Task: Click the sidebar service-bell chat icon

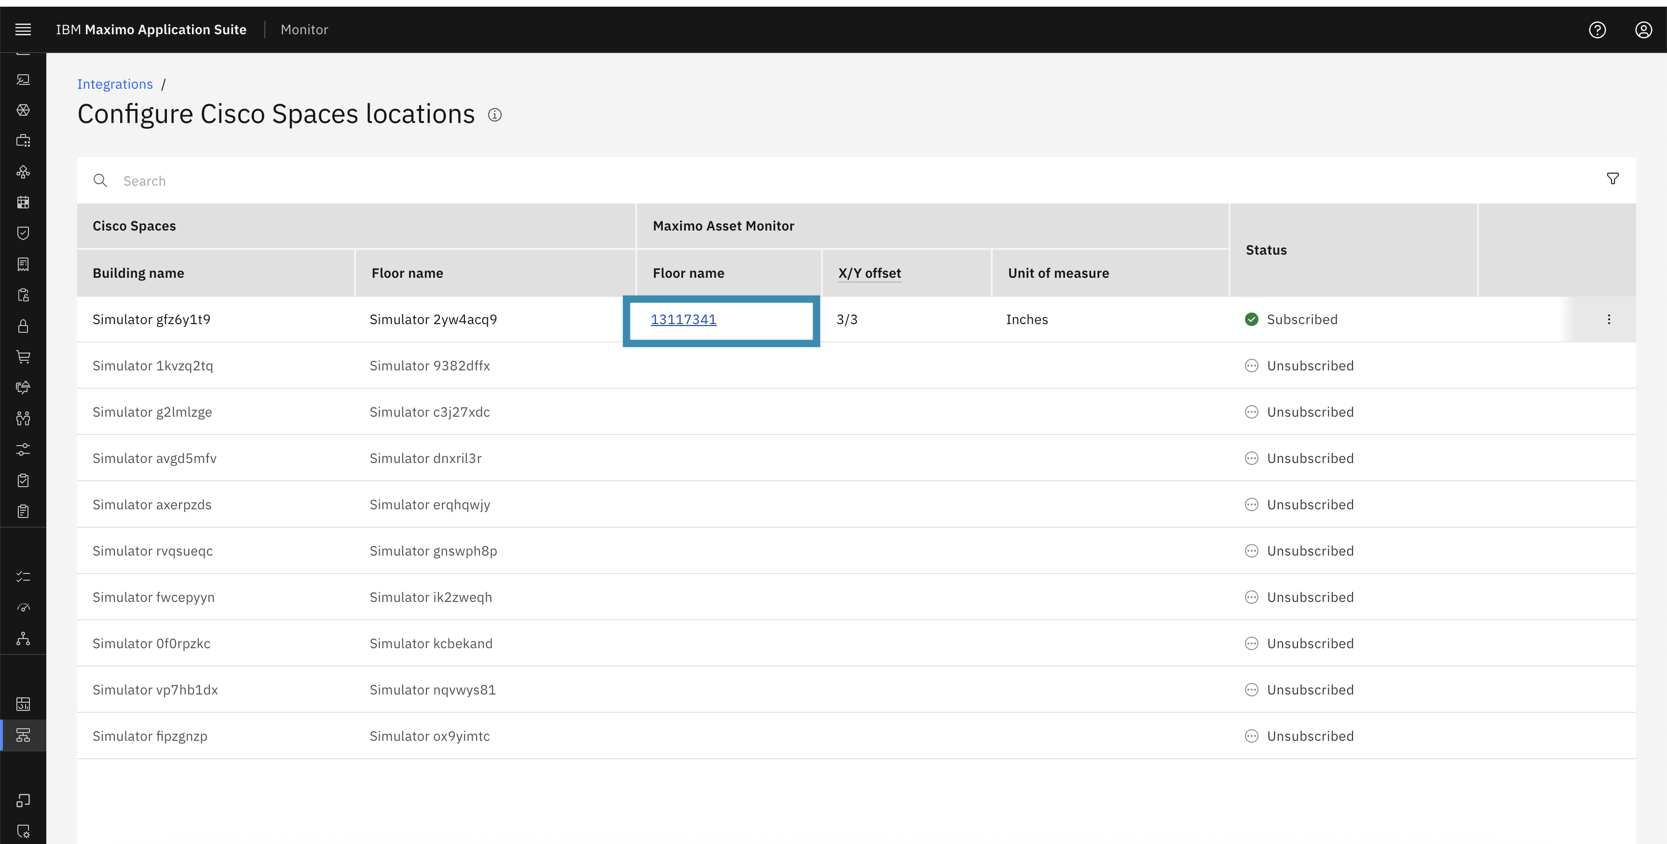Action: coord(23,387)
